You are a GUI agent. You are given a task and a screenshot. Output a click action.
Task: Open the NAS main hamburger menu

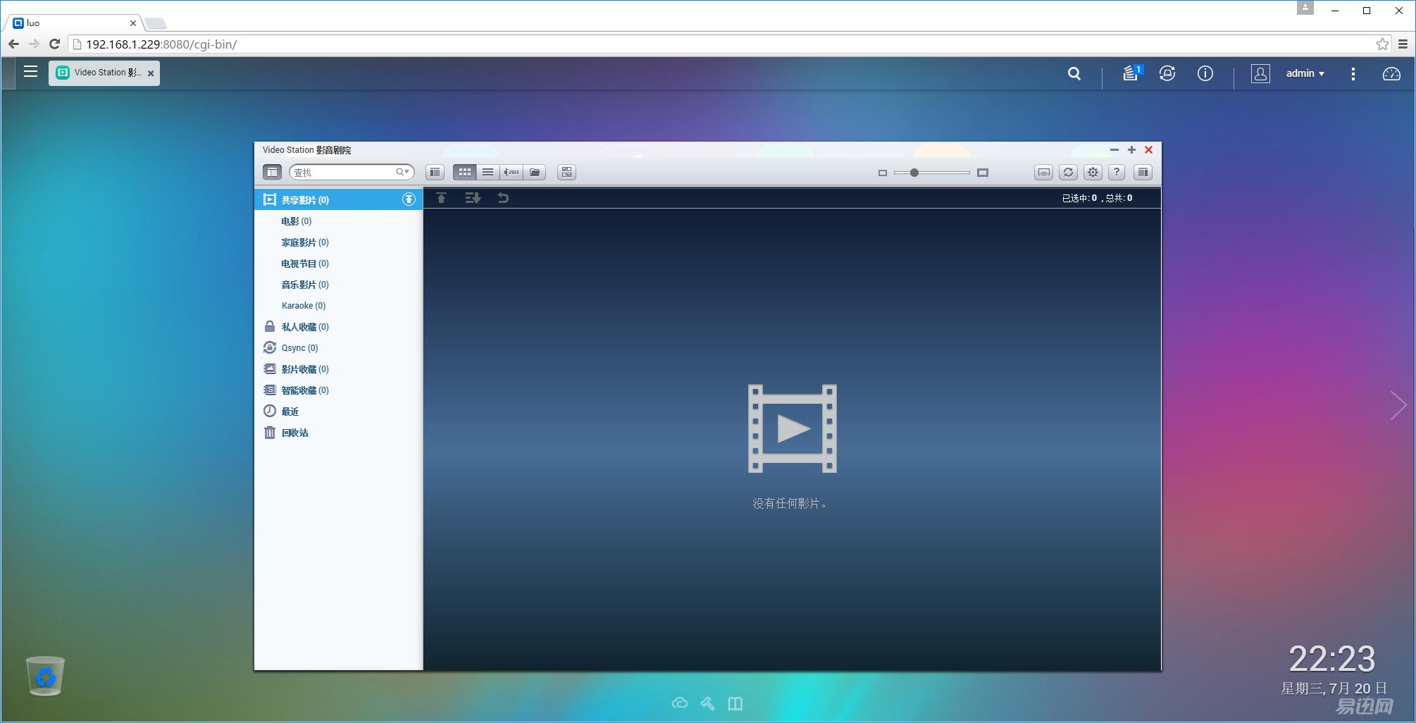point(30,72)
